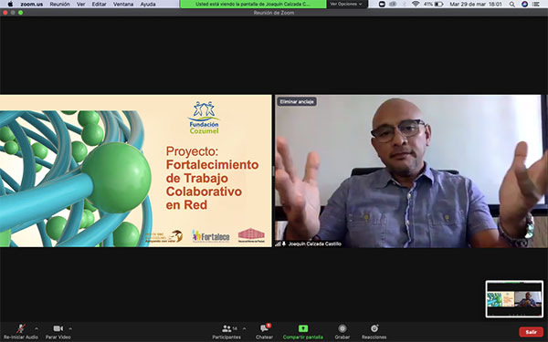Expand audio options arrow beside Re-iniciar Audio
The image size is (548, 342).
(37, 328)
